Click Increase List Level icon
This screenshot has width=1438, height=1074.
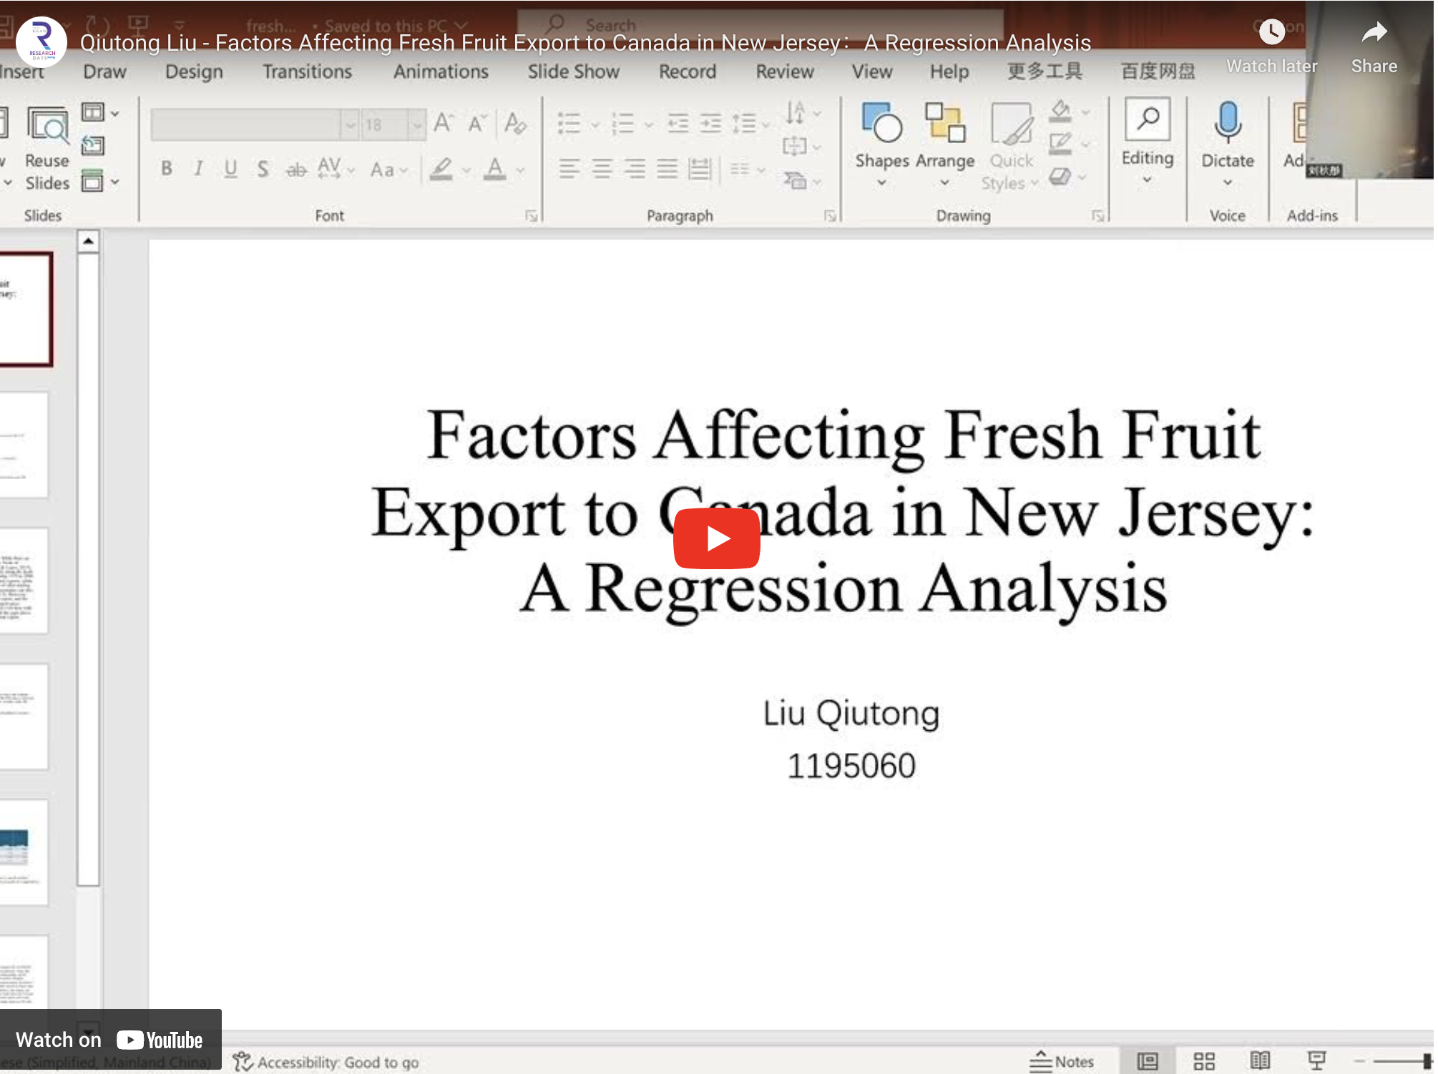pyautogui.click(x=710, y=123)
